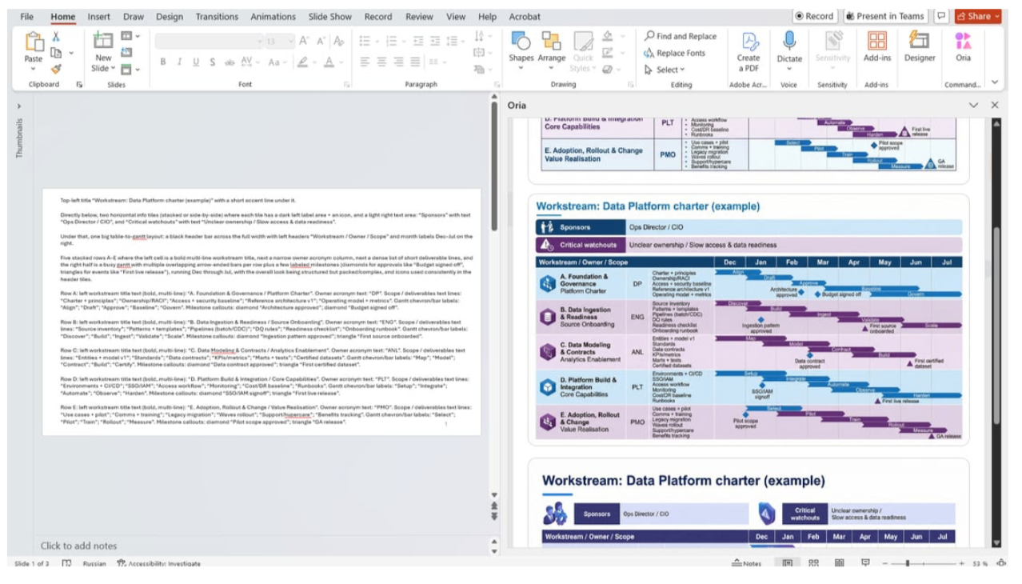Image resolution: width=1022 pixels, height=584 pixels.
Task: Expand the Thumbnails pane with the arrow
Action: (19, 106)
